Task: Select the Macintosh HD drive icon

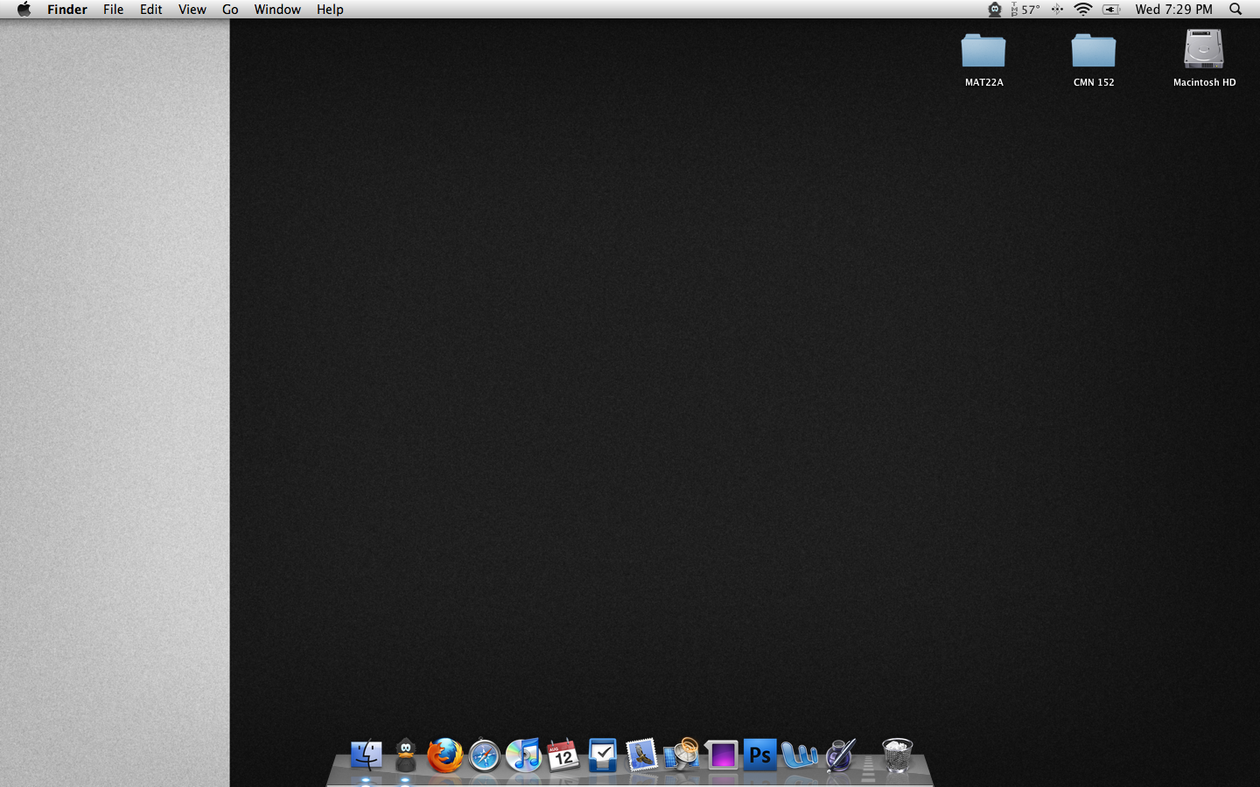Action: [1204, 49]
